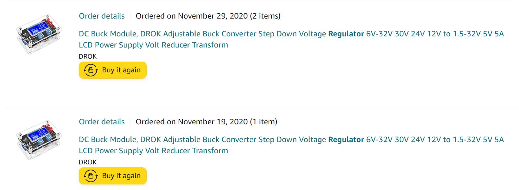Open Order details for the November 19 order
Viewport: 519px width, 190px height.
tap(102, 122)
